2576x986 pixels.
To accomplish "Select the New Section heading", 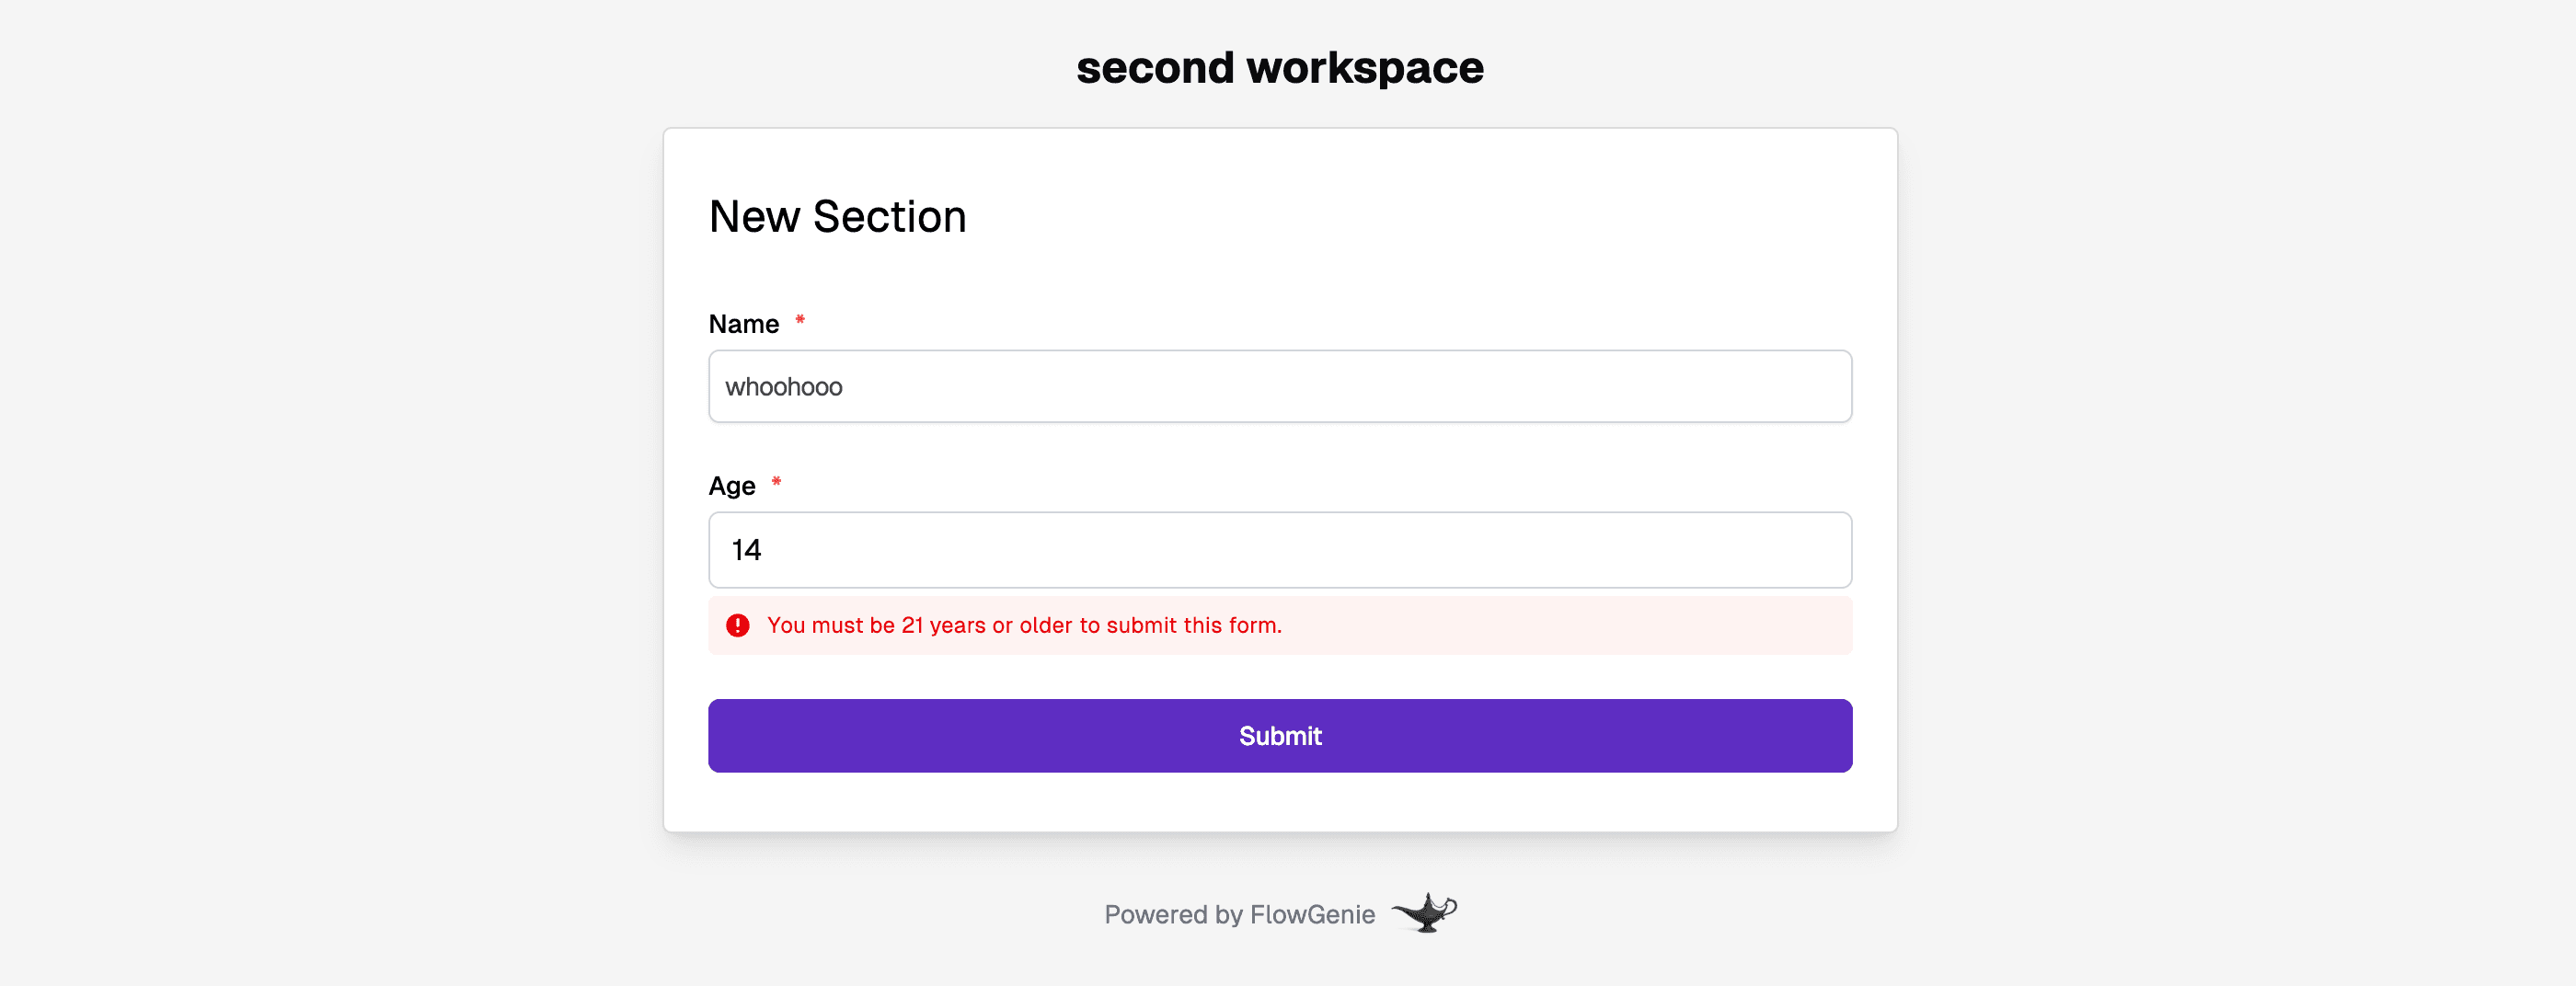I will [837, 216].
